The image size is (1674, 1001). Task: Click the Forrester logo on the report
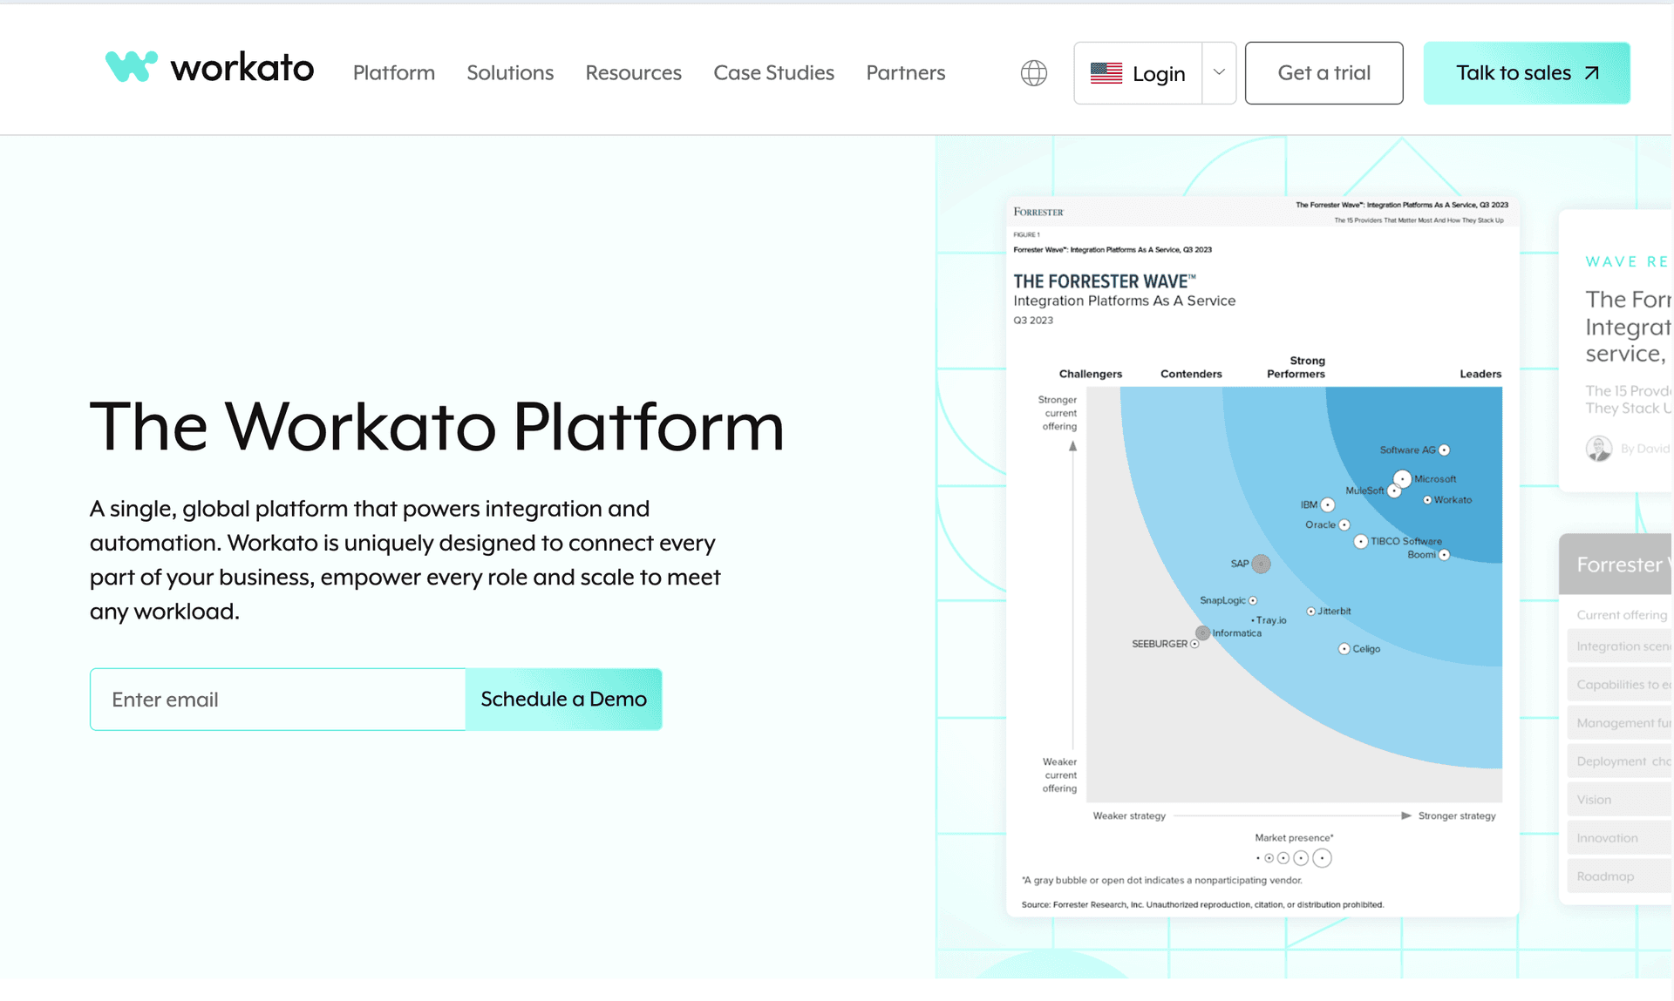[x=1038, y=212]
